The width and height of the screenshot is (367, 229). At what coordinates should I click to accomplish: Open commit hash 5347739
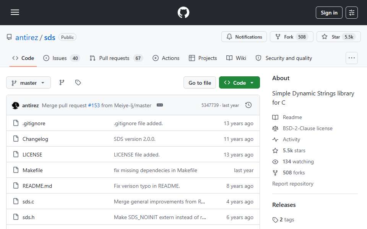point(210,105)
